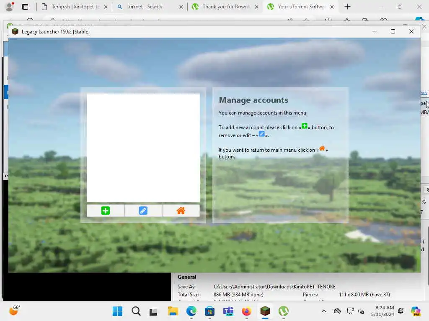
Task: Close the browser window
Action: click(x=419, y=7)
